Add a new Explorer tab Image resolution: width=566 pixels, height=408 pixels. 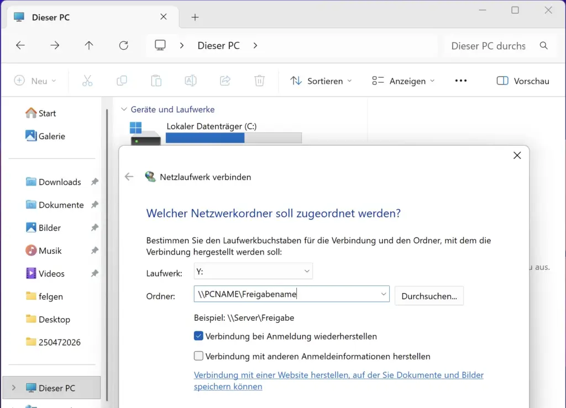(195, 17)
